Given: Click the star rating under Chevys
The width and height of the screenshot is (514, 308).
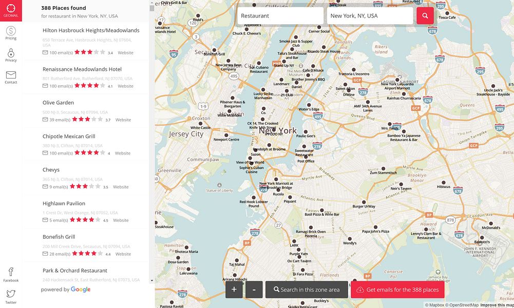Looking at the screenshot, I should 85,186.
